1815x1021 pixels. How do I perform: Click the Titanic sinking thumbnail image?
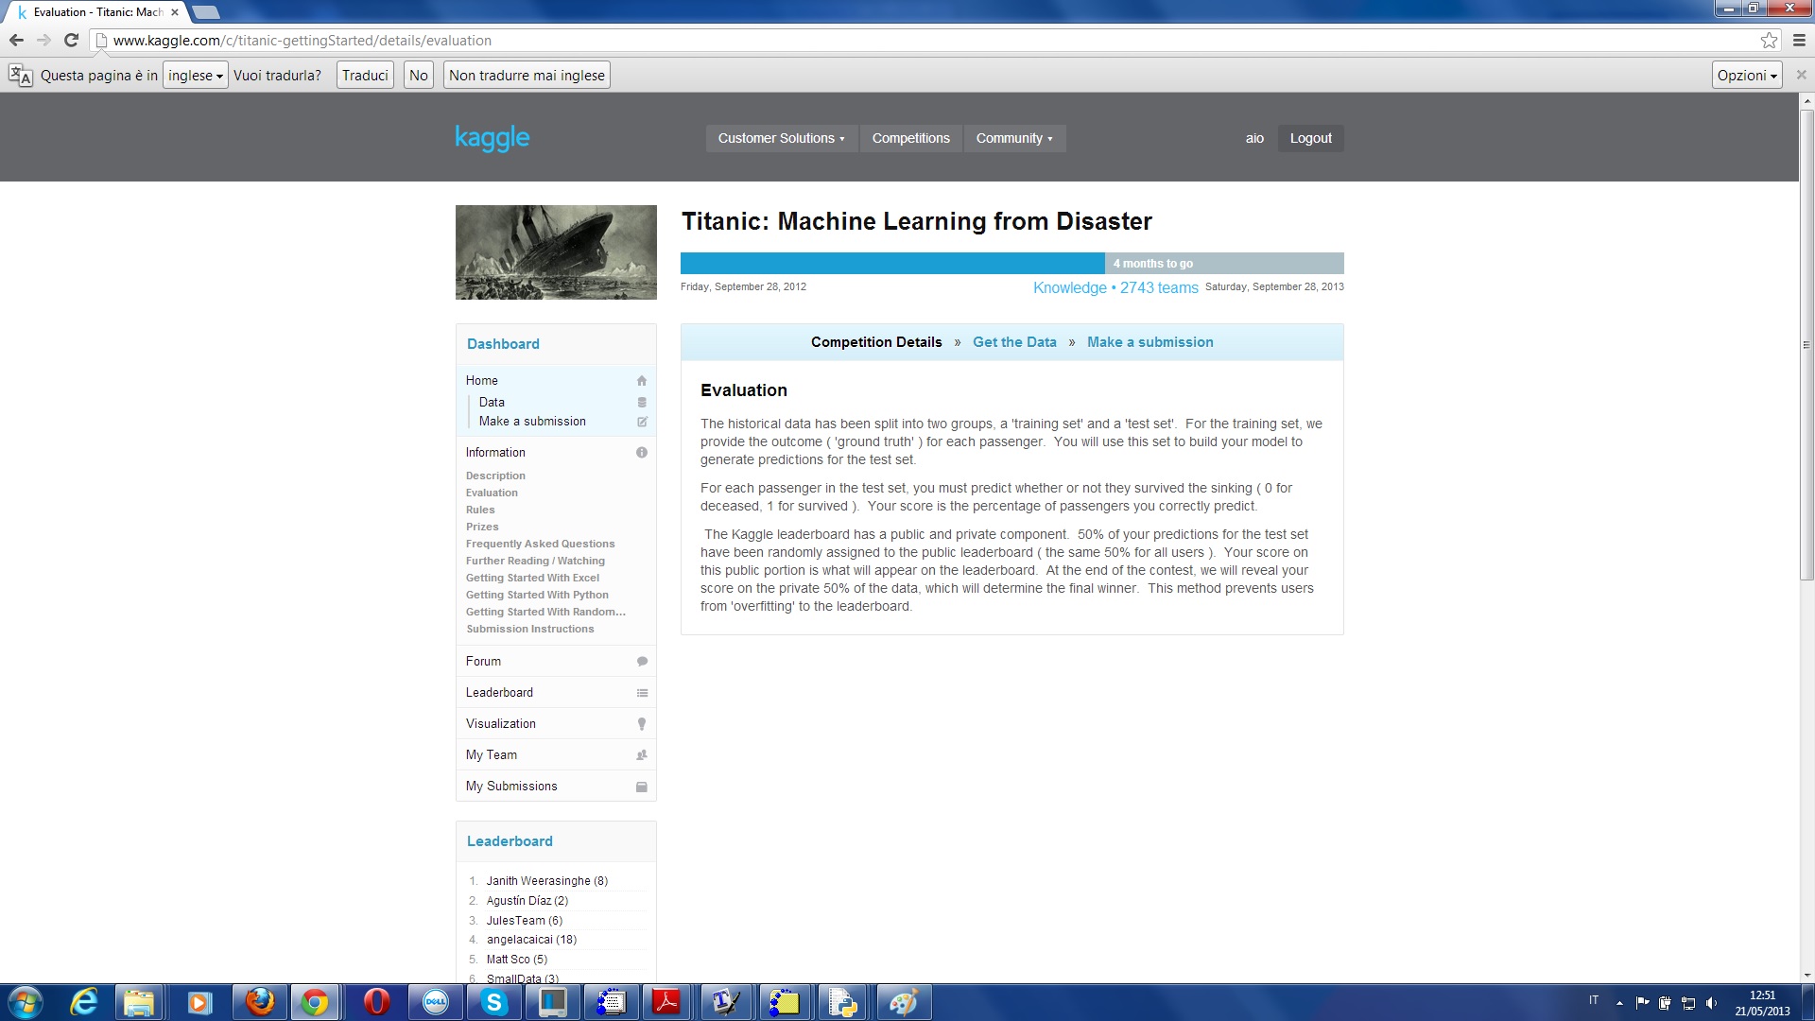pos(556,252)
